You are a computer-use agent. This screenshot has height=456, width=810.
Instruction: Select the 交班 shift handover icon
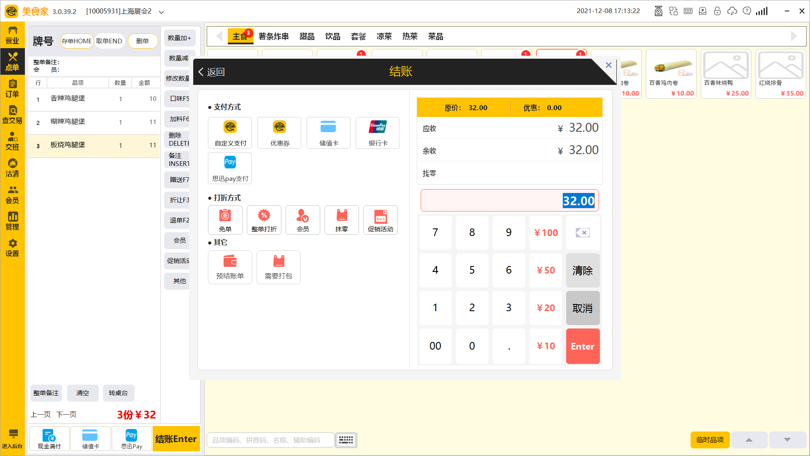click(13, 140)
